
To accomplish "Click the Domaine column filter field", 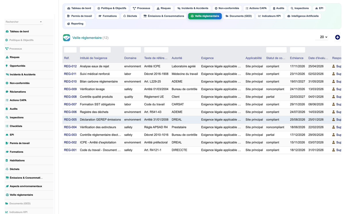I will point(133,50).
